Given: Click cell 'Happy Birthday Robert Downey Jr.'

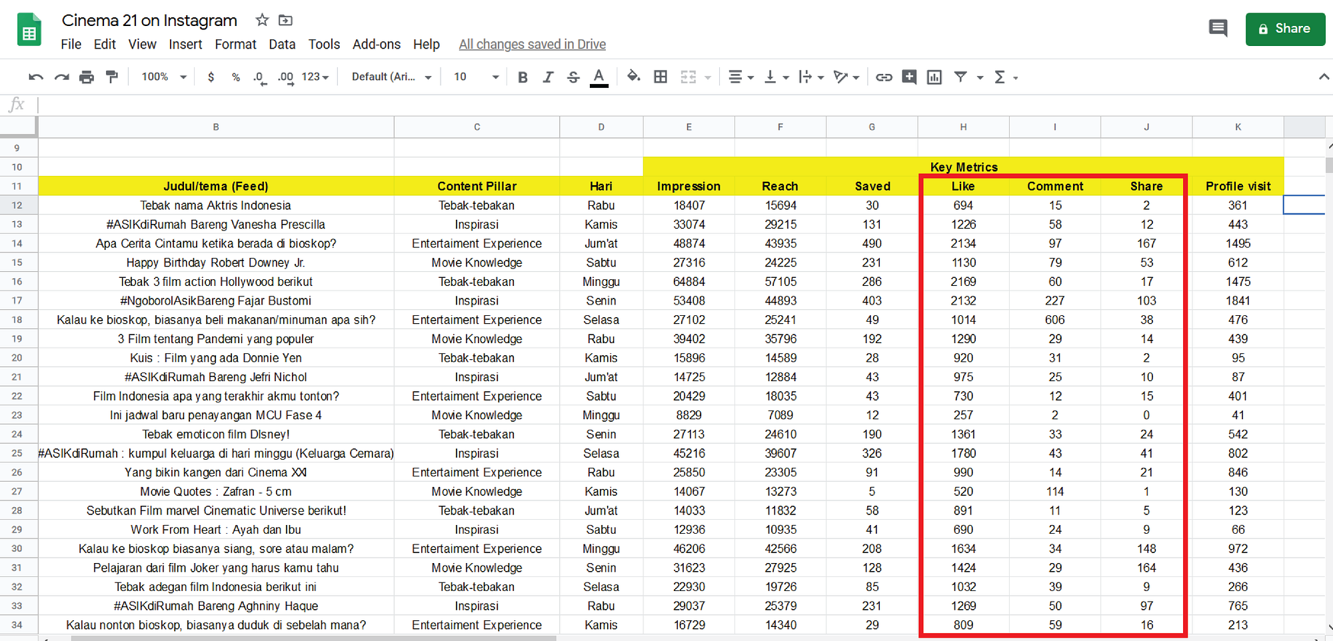Looking at the screenshot, I should pyautogui.click(x=216, y=263).
